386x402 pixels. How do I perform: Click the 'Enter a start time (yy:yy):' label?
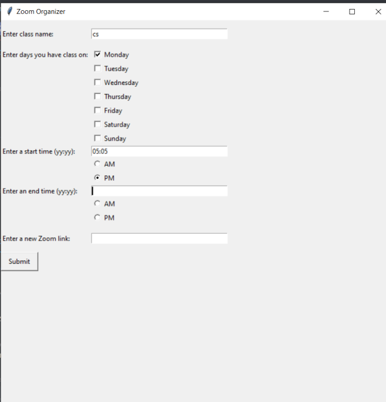tap(39, 151)
